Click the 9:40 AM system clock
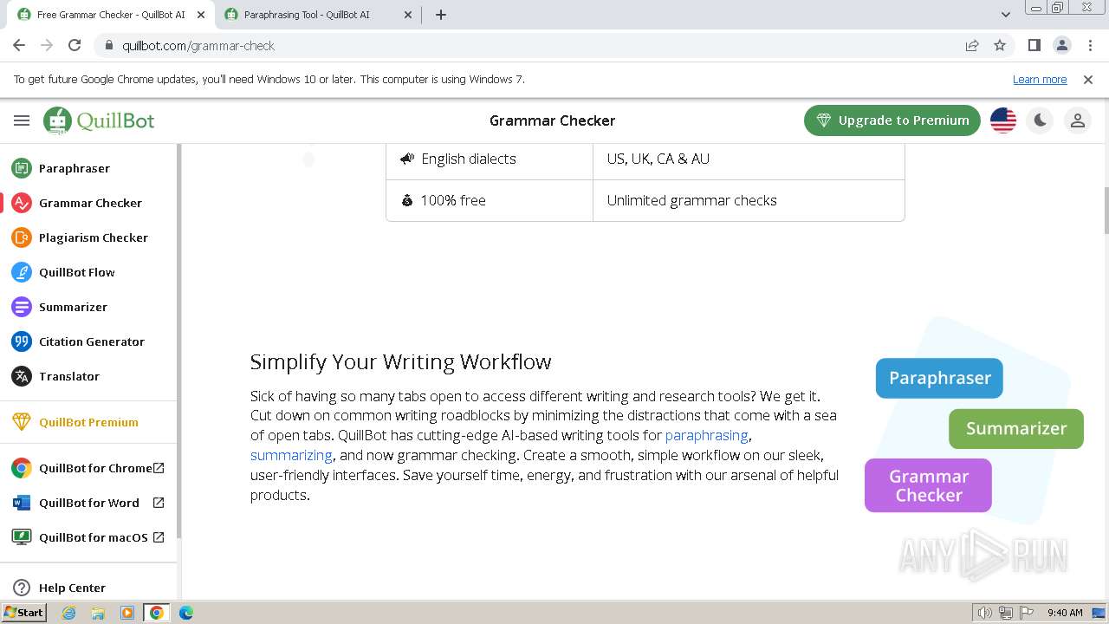Screen dimensions: 1109x624 (1065, 613)
